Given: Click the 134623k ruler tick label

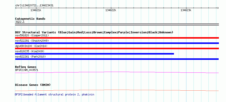Looking at the screenshot, I should pyautogui.click(x=186, y=10).
